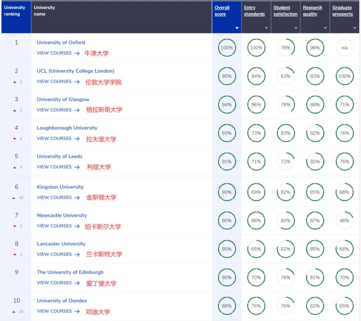Open Lancaster University link
Screen dimensions: 361x321
(x=61, y=244)
